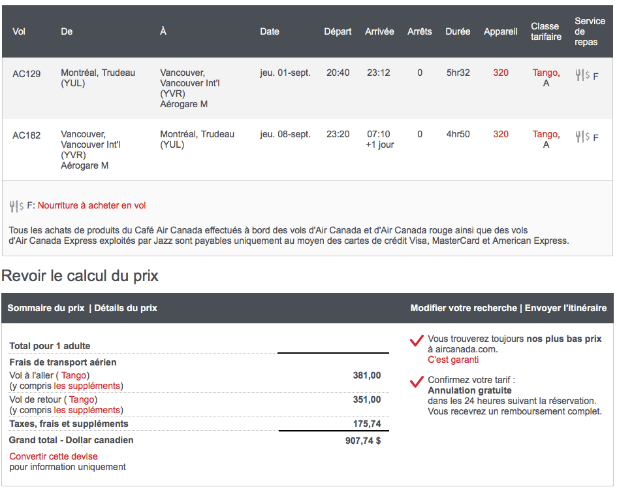Click Tango link in Vol de retour

pyautogui.click(x=82, y=399)
